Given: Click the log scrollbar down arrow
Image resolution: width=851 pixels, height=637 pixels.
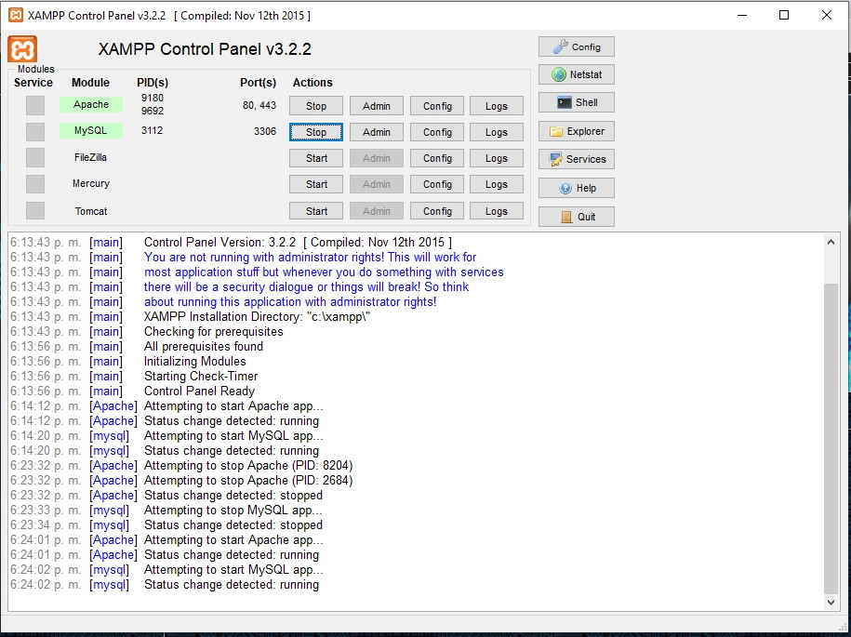Looking at the screenshot, I should click(x=831, y=603).
